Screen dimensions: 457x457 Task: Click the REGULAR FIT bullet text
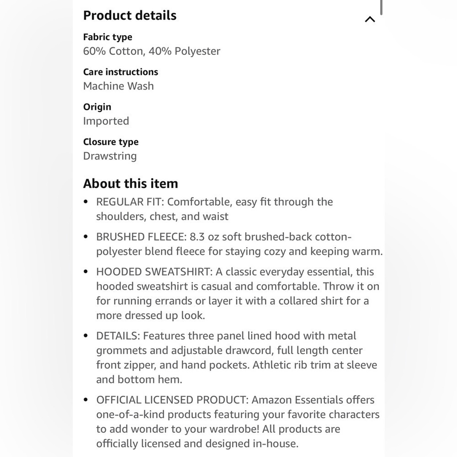tap(214, 209)
